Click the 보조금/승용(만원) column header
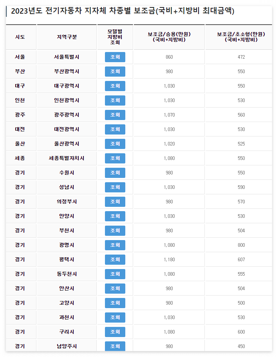Screen dimensions: 278x357 (169, 37)
